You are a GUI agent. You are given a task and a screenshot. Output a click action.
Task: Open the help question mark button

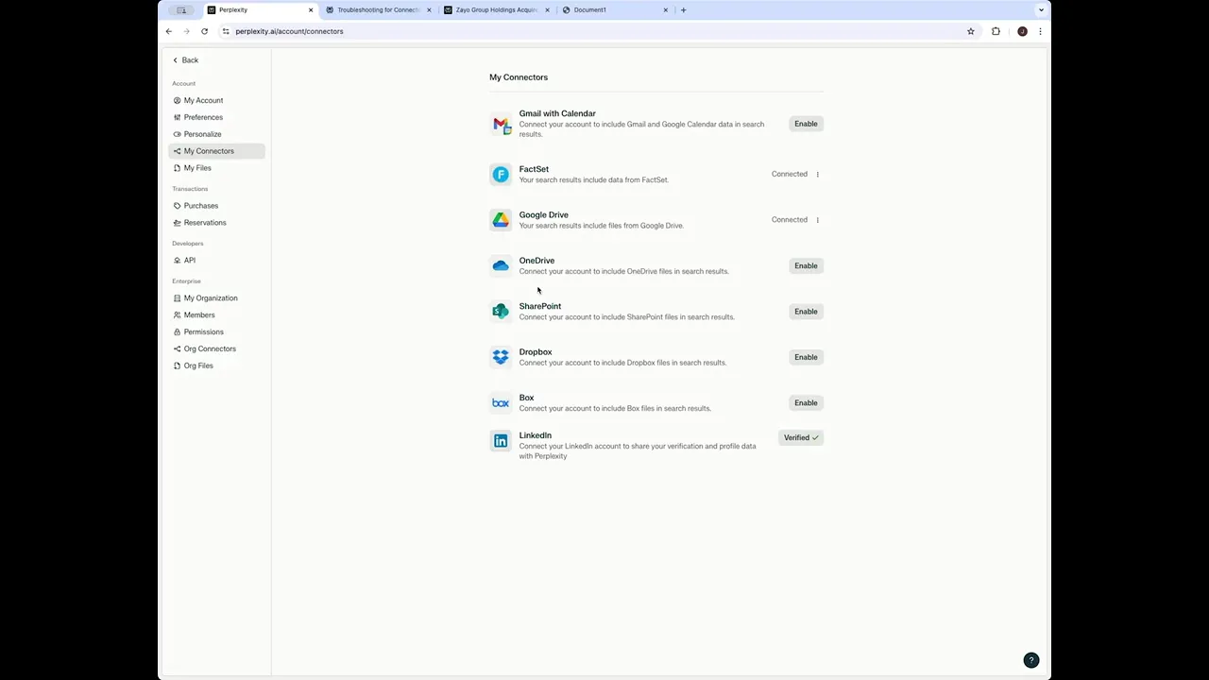[x=1031, y=660]
